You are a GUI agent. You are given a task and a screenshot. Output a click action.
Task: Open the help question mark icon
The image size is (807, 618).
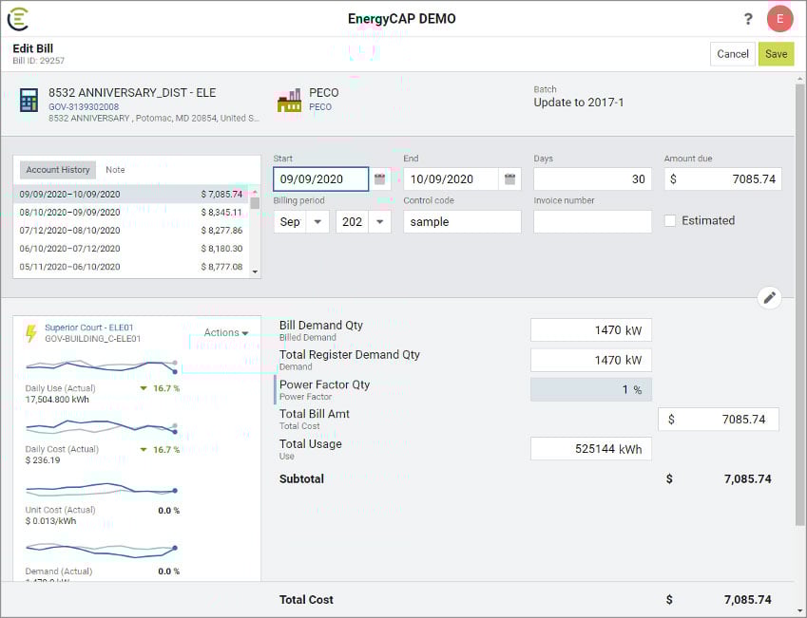(x=748, y=19)
